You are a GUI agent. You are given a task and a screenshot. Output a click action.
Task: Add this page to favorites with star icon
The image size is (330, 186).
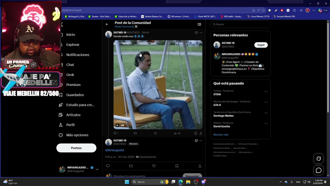(263, 10)
